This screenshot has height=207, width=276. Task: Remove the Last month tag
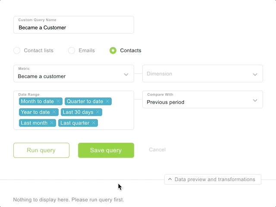point(52,123)
